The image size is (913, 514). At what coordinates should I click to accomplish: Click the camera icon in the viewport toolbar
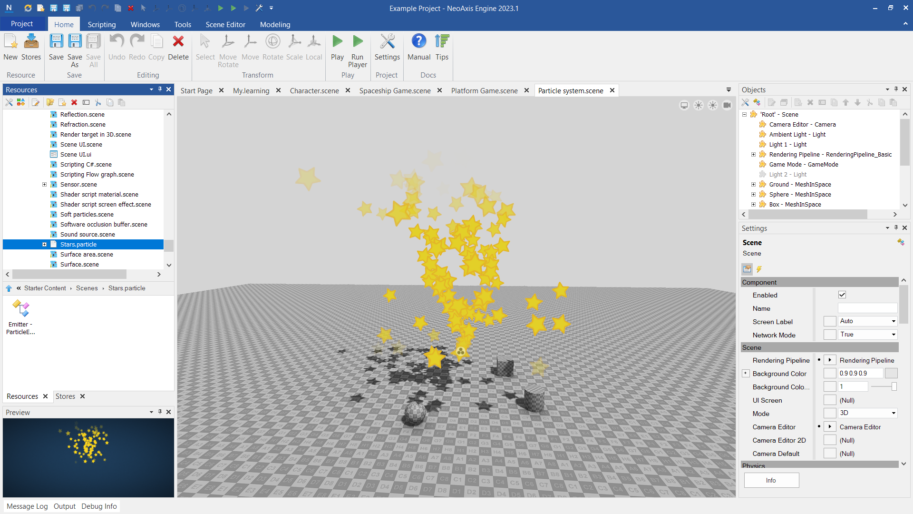point(727,105)
